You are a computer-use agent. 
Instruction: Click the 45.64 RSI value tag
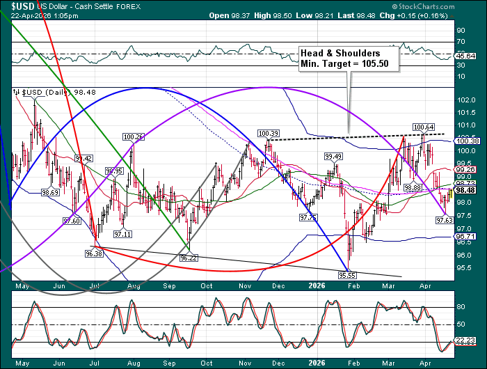(465, 55)
